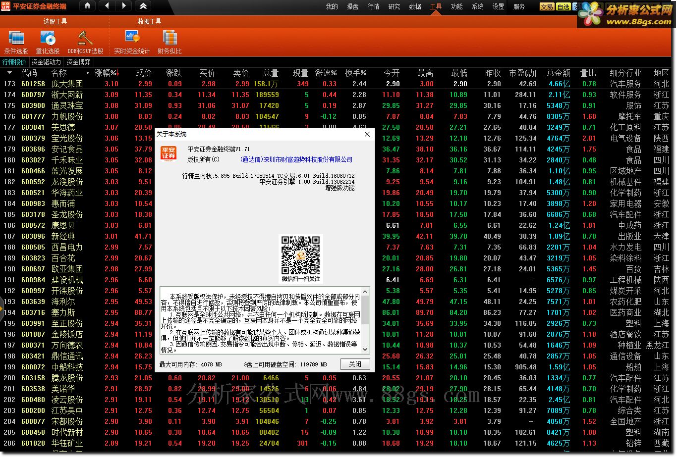Open DDE和SUP选股 tool

(x=85, y=42)
